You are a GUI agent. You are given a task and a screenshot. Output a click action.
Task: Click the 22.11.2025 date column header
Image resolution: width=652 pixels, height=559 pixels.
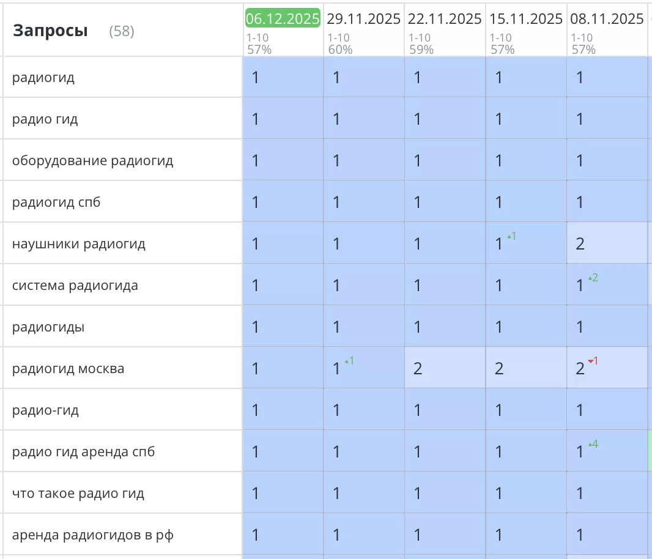(445, 19)
